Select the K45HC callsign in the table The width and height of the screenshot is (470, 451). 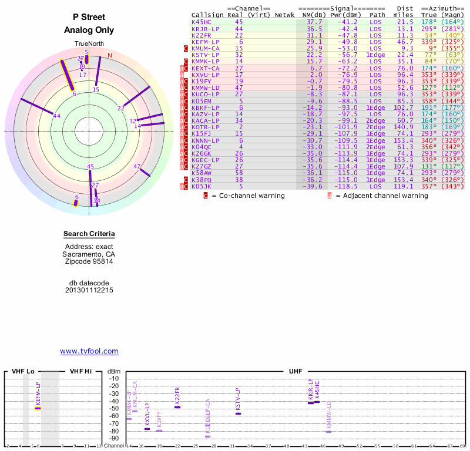[x=201, y=22]
